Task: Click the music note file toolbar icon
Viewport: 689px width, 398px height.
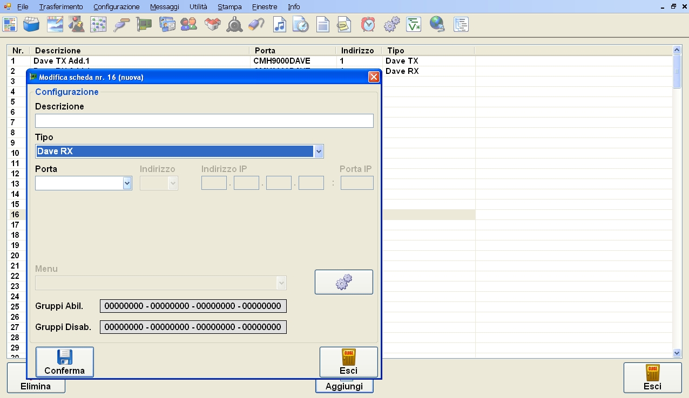Action: pyautogui.click(x=279, y=24)
